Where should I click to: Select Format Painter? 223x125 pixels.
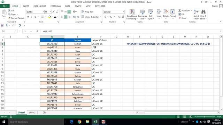click(16, 18)
